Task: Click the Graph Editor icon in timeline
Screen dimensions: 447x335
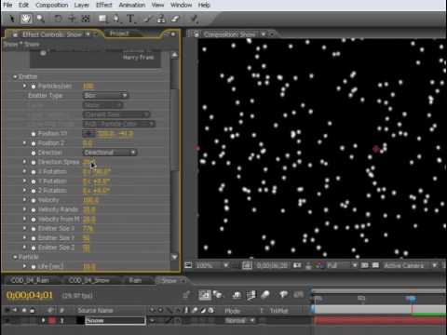Action: pos(299,295)
